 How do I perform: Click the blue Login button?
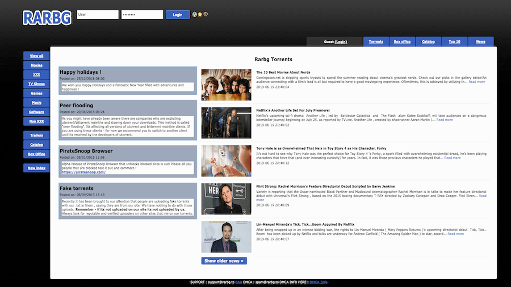click(178, 15)
